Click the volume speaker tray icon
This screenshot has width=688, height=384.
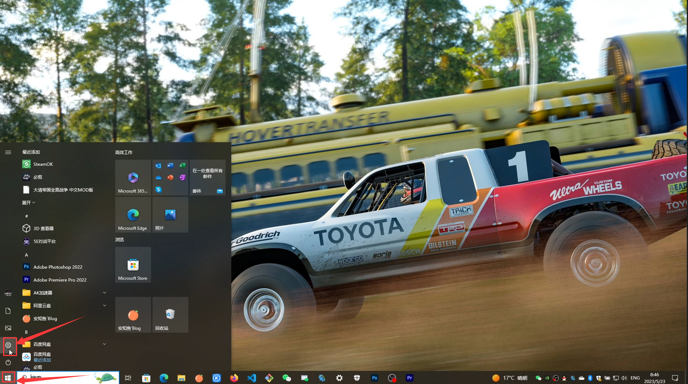[624, 378]
